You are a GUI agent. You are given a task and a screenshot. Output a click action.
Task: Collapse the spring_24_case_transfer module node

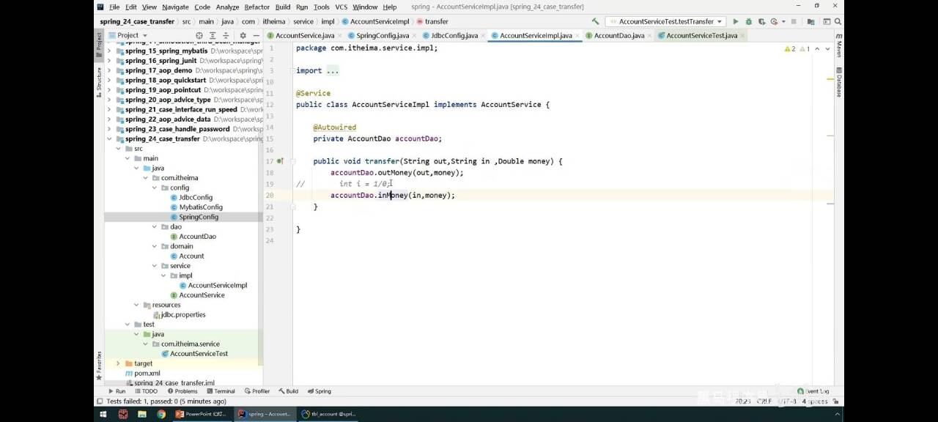[x=110, y=138]
